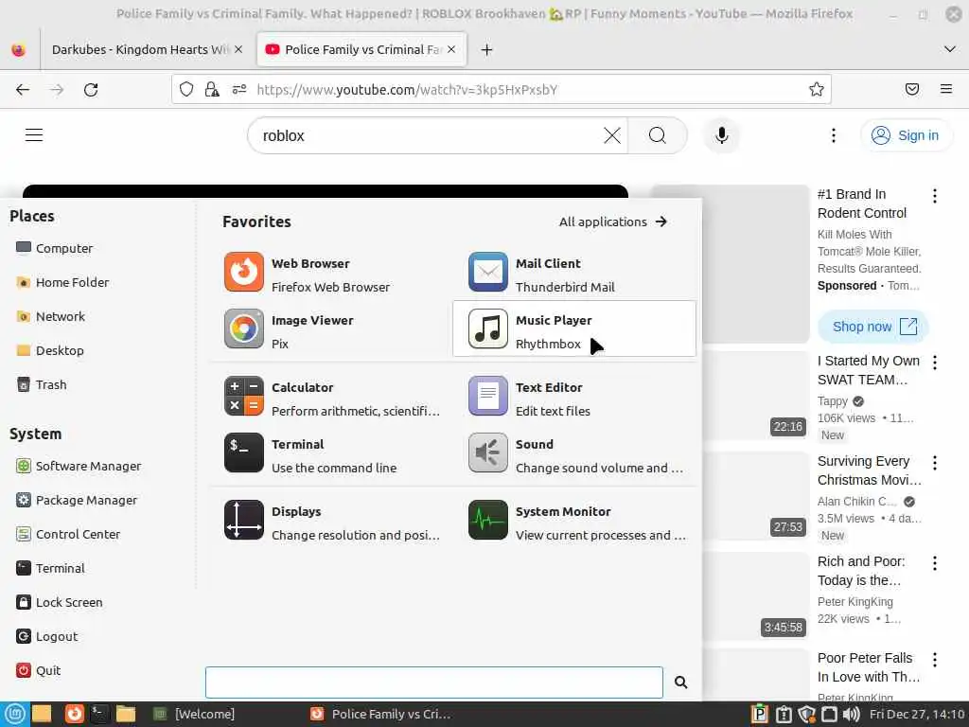This screenshot has height=727, width=969.
Task: Open Surviving Every Christmas Movie video
Action: pos(869,470)
